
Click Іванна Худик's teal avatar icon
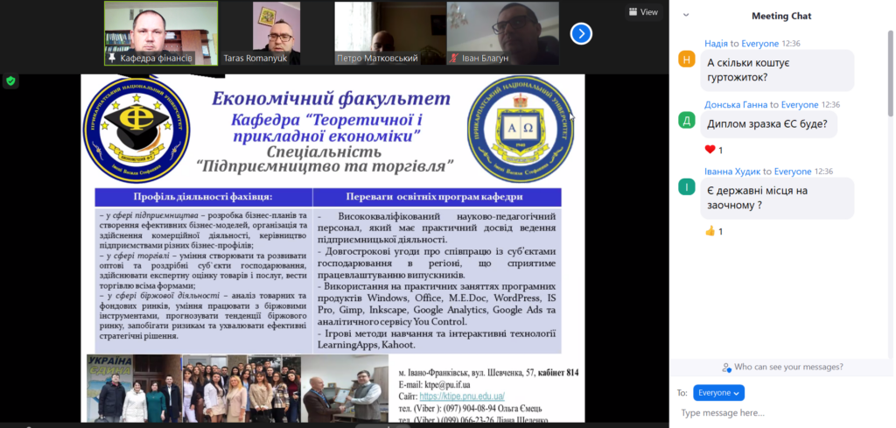point(687,187)
